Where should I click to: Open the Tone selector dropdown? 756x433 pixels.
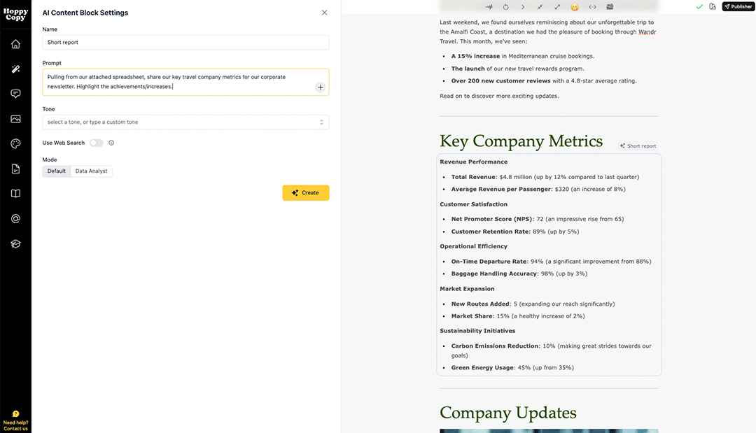(x=185, y=122)
